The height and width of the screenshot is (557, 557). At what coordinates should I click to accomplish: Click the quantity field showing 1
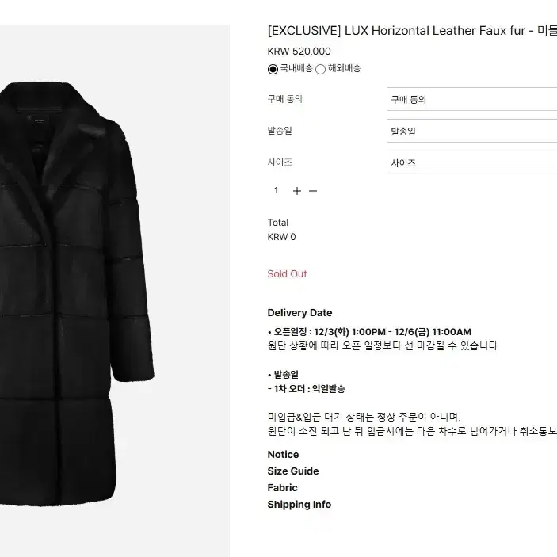276,191
